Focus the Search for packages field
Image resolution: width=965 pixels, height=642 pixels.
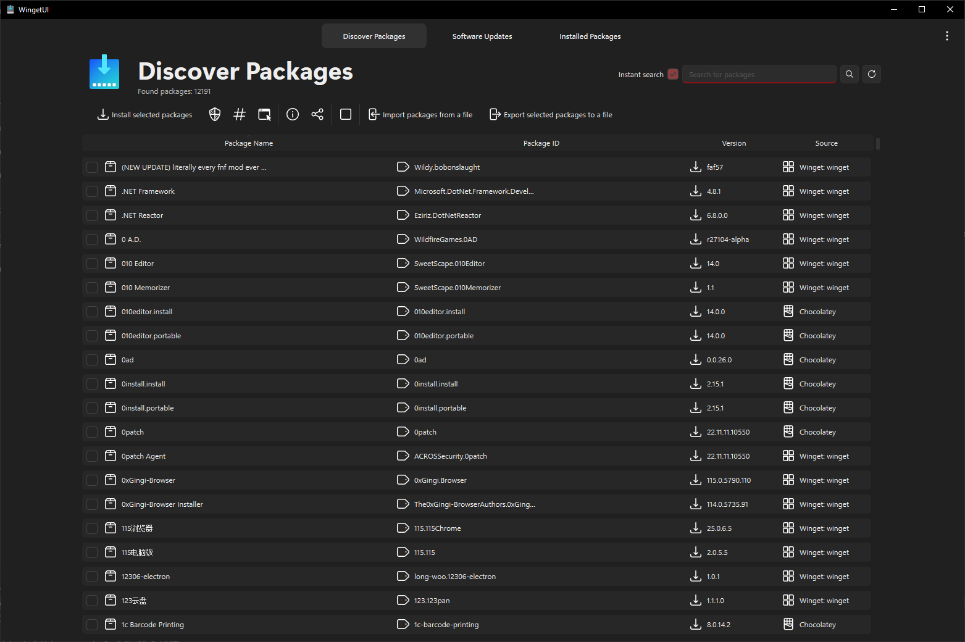[759, 74]
